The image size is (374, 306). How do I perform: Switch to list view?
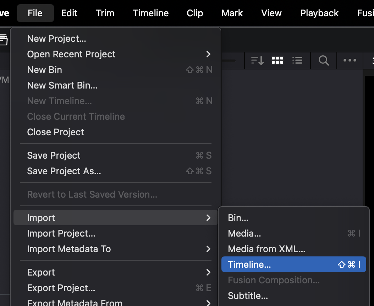[x=297, y=61]
